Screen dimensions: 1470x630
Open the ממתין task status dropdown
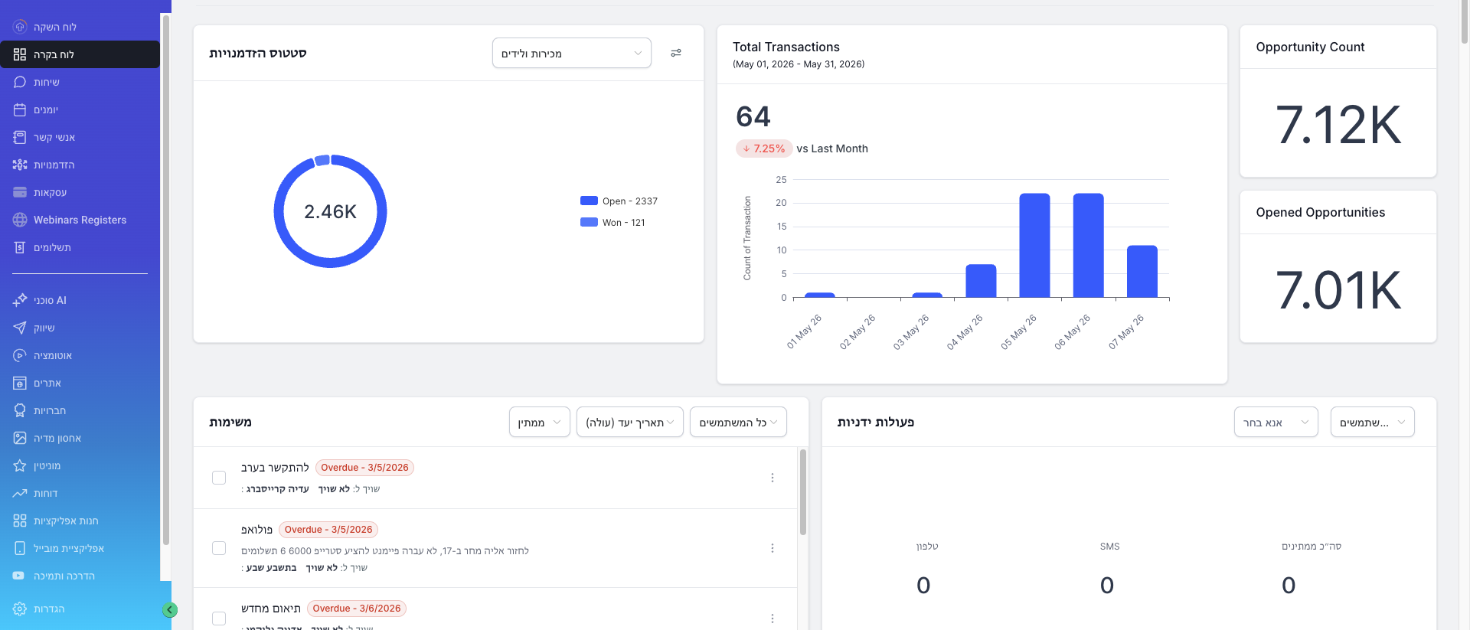coord(539,422)
